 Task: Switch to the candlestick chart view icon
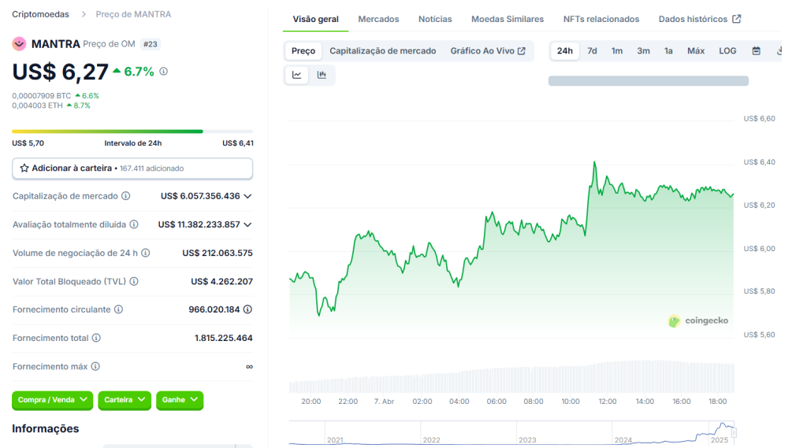[x=322, y=75]
